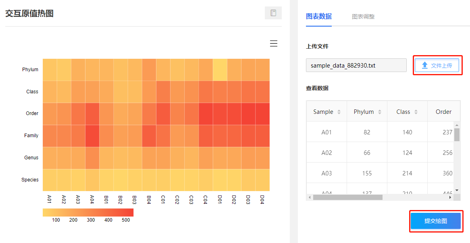Click the Family row cell at A04
The image size is (470, 243).
pyautogui.click(x=92, y=136)
